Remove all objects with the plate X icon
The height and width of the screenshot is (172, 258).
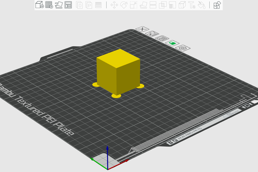pyautogui.click(x=142, y=29)
